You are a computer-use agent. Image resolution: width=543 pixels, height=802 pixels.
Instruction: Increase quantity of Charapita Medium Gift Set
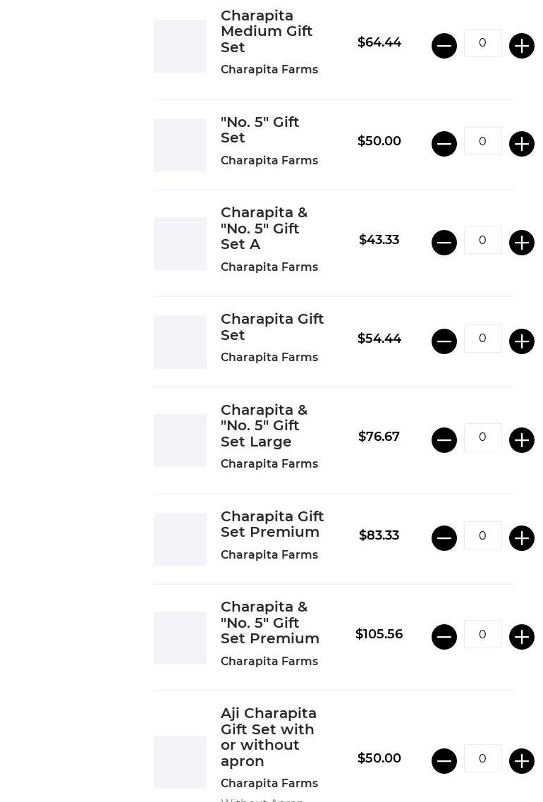pyautogui.click(x=522, y=46)
